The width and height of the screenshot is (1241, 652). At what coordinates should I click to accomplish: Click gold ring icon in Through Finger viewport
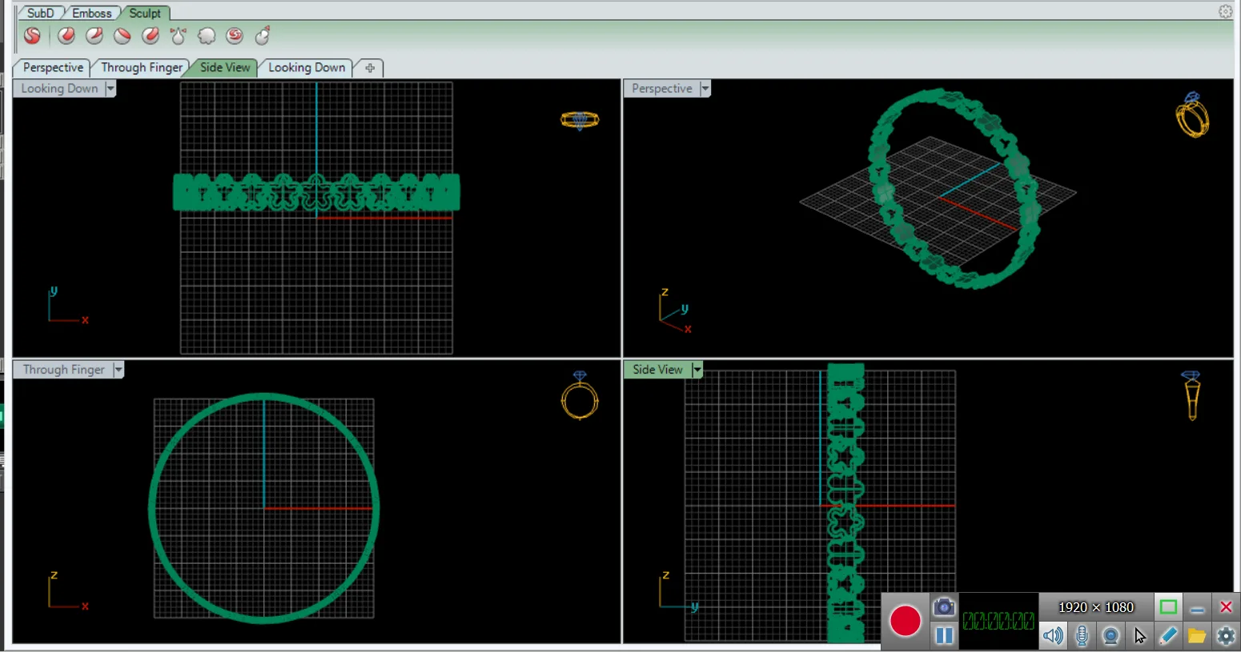pyautogui.click(x=580, y=395)
